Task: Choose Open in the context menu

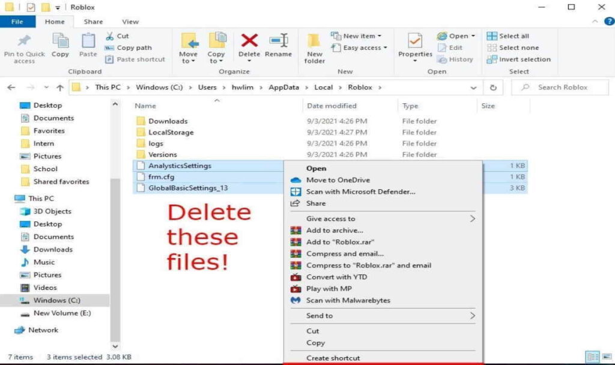Action: click(316, 168)
